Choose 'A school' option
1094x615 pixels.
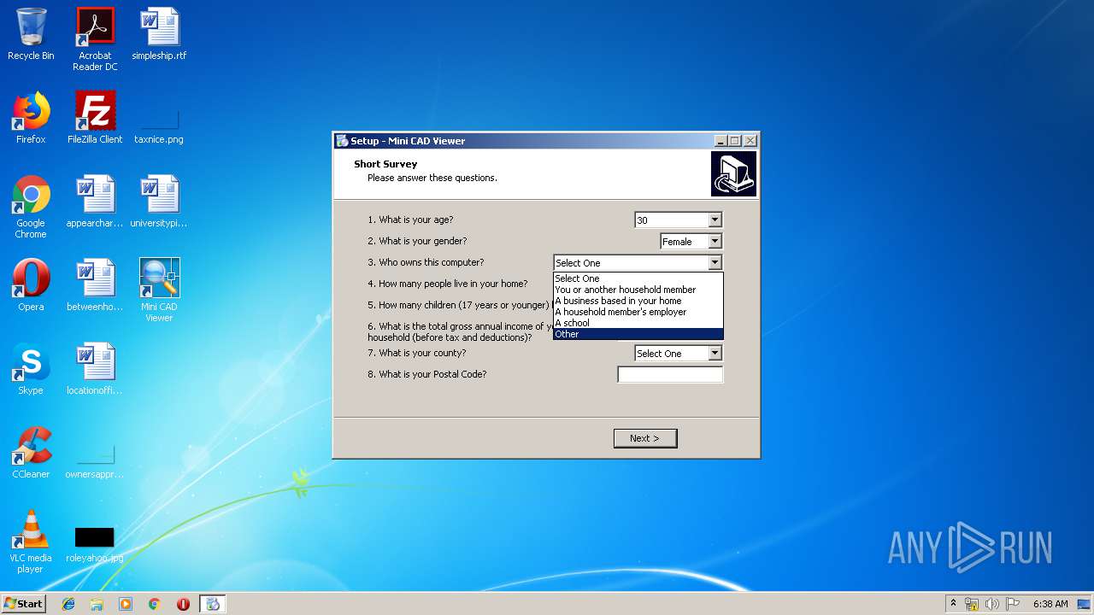(x=638, y=323)
